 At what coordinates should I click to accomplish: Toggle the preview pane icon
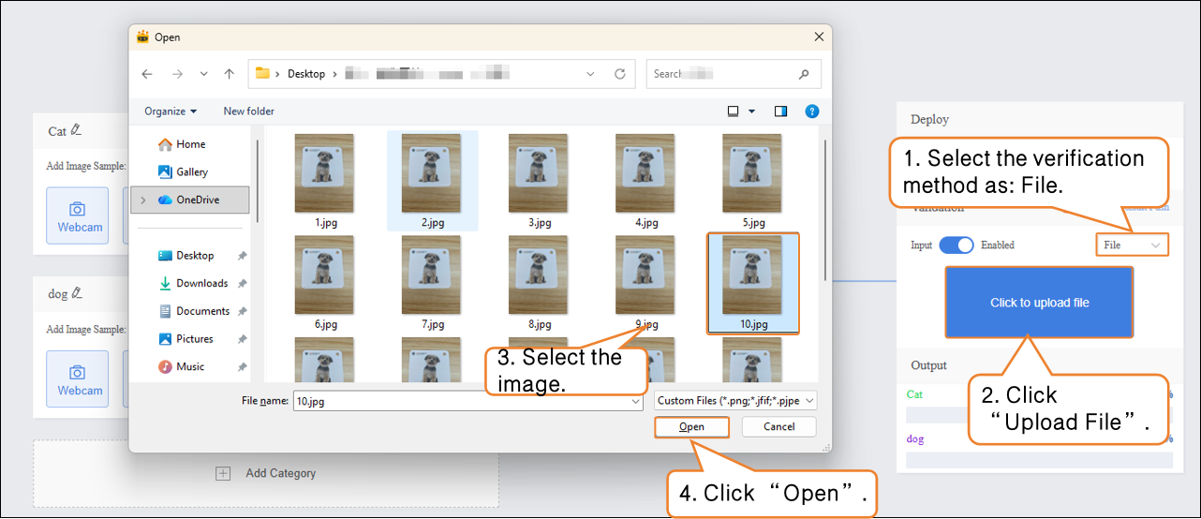pos(780,111)
